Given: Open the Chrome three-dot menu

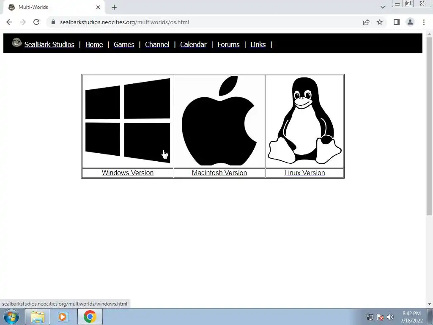Looking at the screenshot, I should click(424, 22).
